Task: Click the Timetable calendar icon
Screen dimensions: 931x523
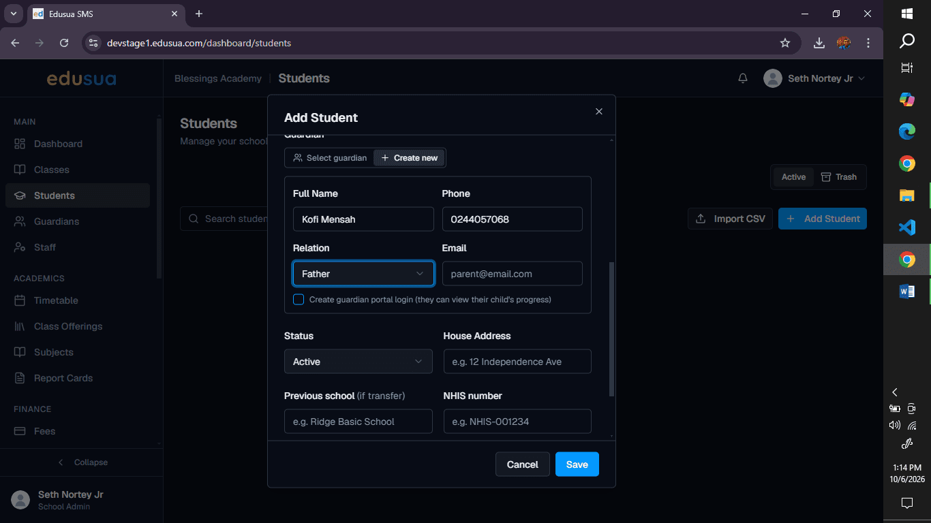Action: tap(20, 300)
